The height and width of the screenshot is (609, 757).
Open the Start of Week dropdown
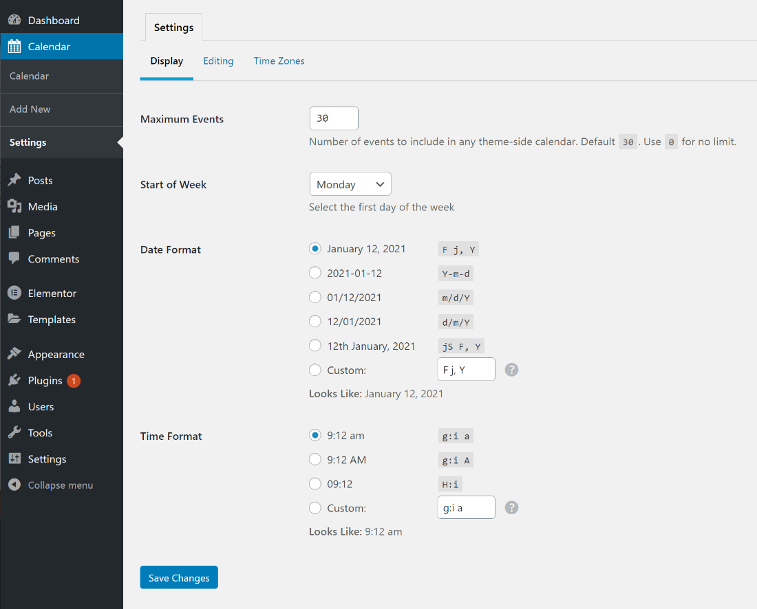[x=350, y=184]
